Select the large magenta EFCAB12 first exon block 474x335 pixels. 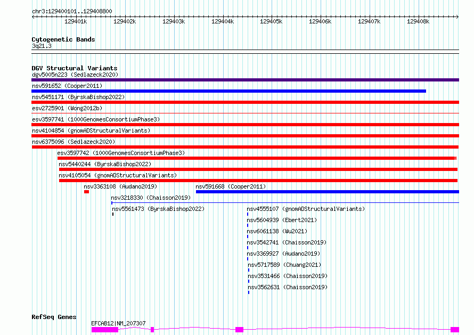coord(105,330)
